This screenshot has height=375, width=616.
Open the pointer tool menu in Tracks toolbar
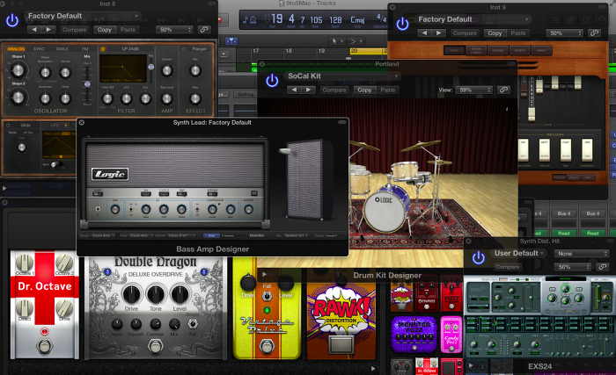(337, 40)
